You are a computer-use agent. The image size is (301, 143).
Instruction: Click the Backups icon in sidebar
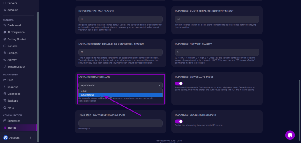click(5, 101)
